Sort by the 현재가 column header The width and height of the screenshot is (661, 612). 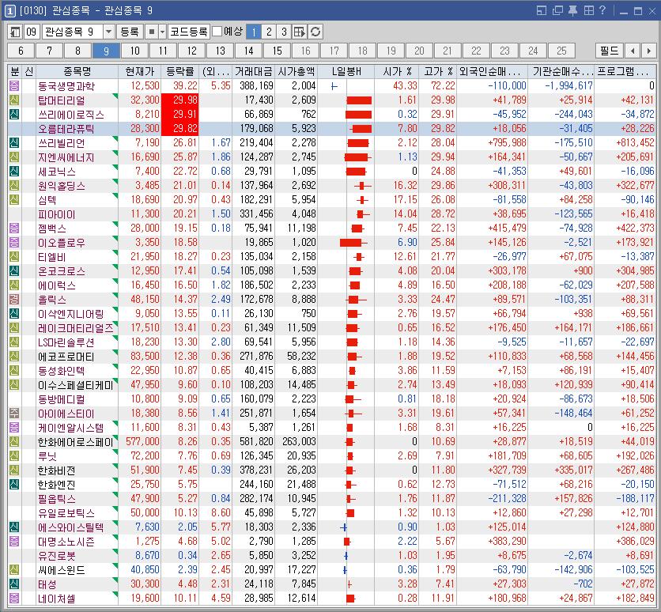pyautogui.click(x=140, y=71)
